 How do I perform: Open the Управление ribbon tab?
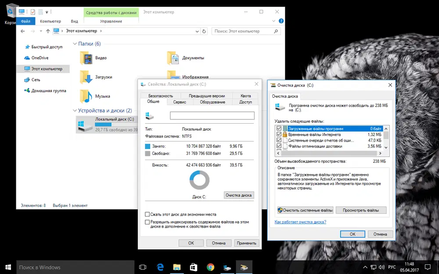[x=111, y=21]
